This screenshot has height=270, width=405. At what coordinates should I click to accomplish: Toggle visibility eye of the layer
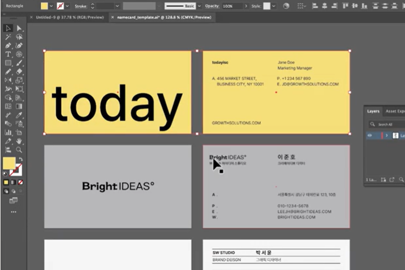tap(370, 136)
